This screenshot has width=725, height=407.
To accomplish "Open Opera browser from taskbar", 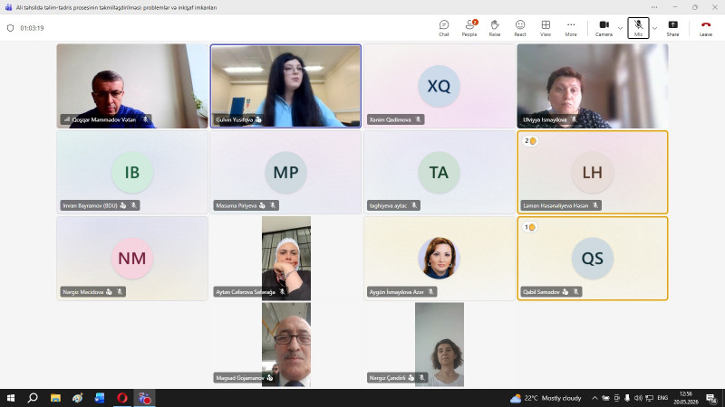I will point(122,398).
